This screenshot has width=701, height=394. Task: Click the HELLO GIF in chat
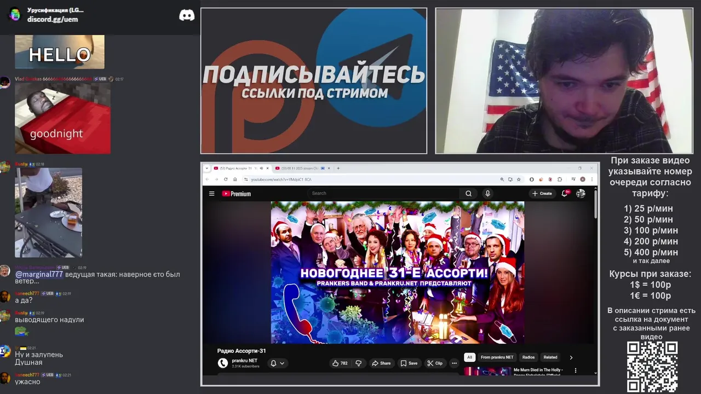click(59, 52)
